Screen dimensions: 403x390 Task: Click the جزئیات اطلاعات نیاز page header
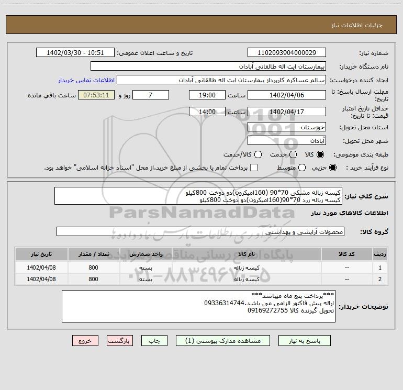coord(357,25)
